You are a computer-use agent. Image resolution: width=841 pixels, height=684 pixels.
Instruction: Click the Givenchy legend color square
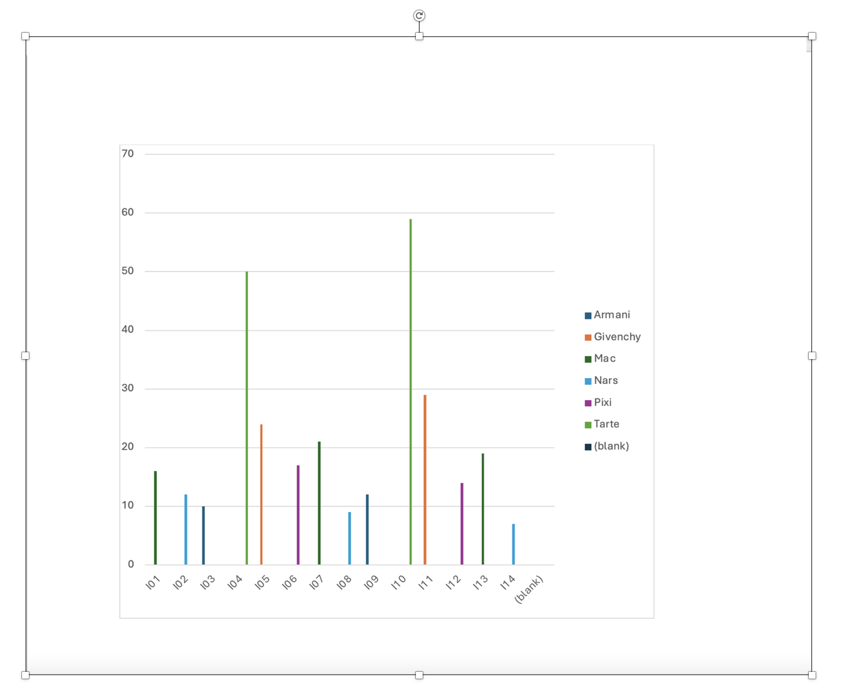(588, 338)
